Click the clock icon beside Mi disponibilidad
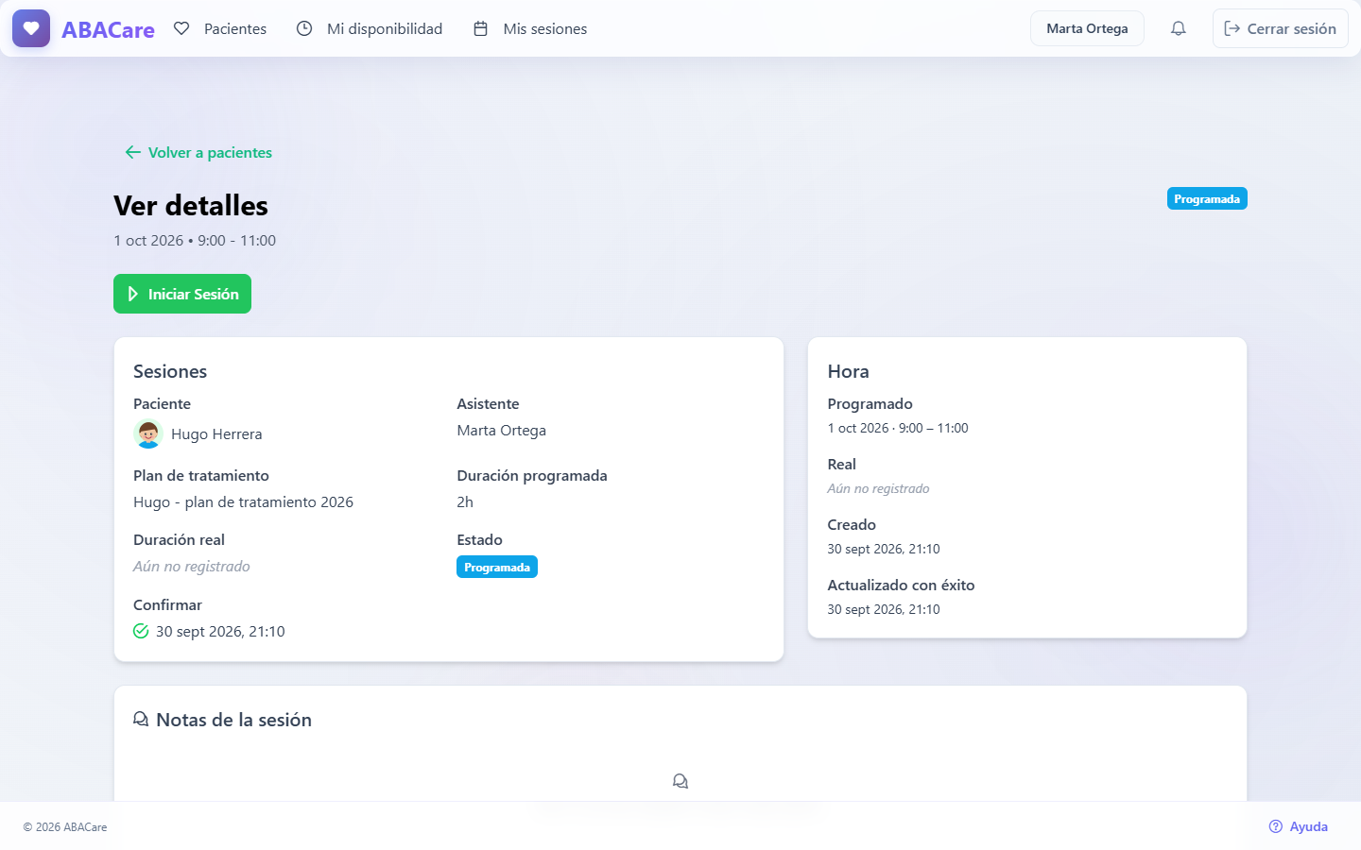 (x=304, y=28)
